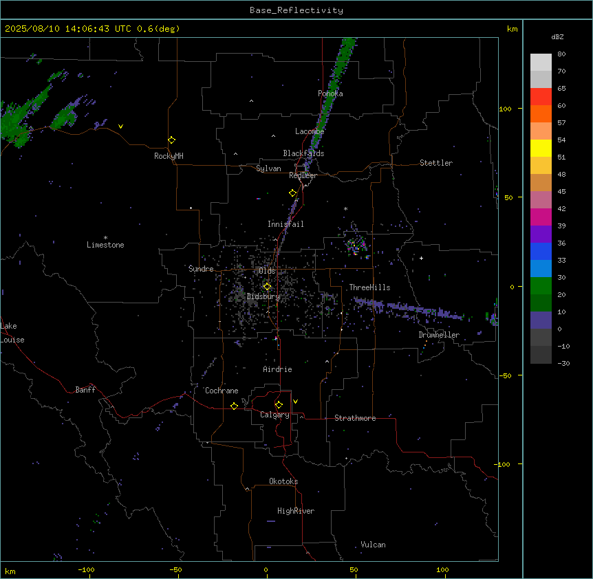
Task: Select the Okotoks label
Action: pos(283,481)
